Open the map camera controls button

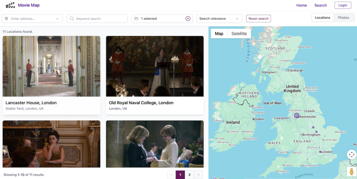click(351, 155)
